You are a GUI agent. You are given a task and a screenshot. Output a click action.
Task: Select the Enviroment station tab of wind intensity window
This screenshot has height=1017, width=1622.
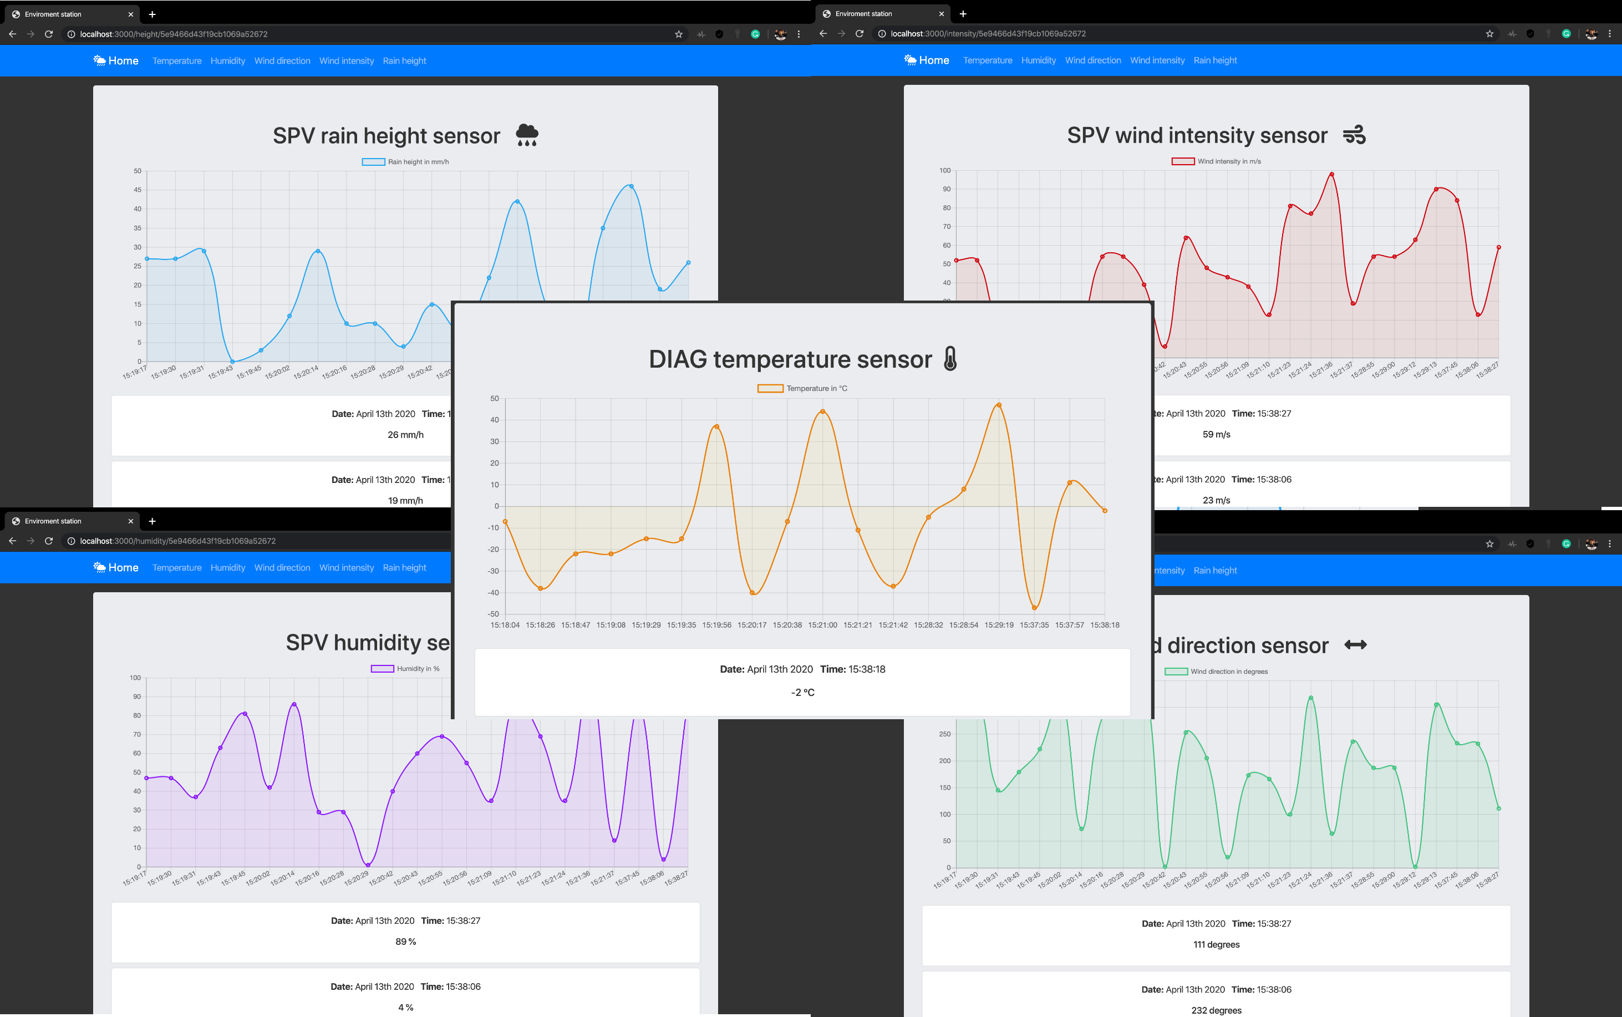(883, 13)
